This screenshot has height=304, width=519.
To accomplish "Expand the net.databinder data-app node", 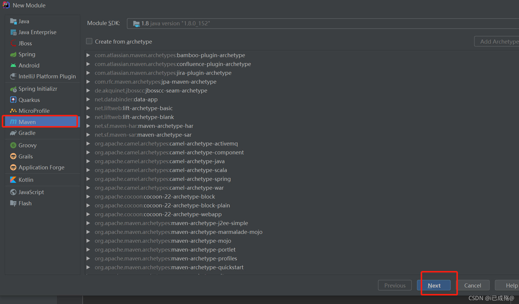I will click(x=88, y=99).
